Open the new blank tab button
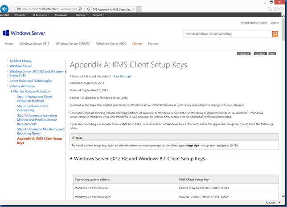287x207 pixels. 139,9
